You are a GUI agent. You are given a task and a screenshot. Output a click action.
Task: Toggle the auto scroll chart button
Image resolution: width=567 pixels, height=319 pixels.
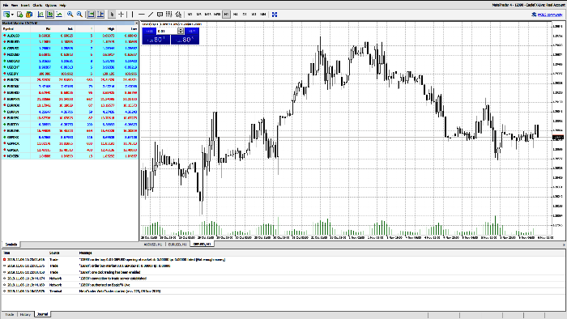pyautogui.click(x=91, y=14)
